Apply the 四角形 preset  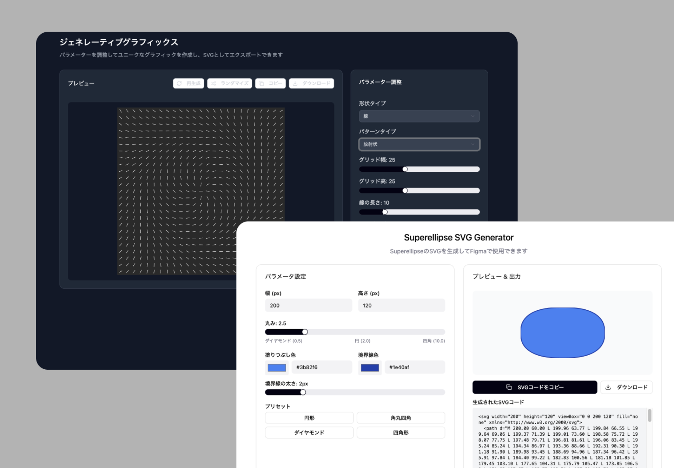coord(401,433)
